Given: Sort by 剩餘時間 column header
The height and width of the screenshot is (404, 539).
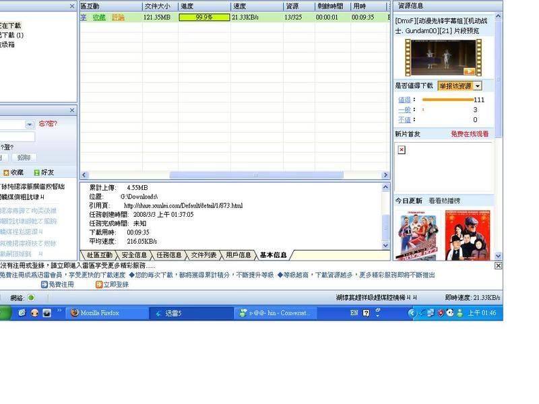Looking at the screenshot, I should (x=332, y=6).
